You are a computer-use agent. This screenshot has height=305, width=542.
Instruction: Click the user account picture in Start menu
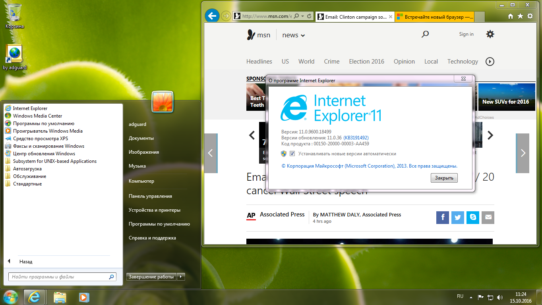coord(163,102)
